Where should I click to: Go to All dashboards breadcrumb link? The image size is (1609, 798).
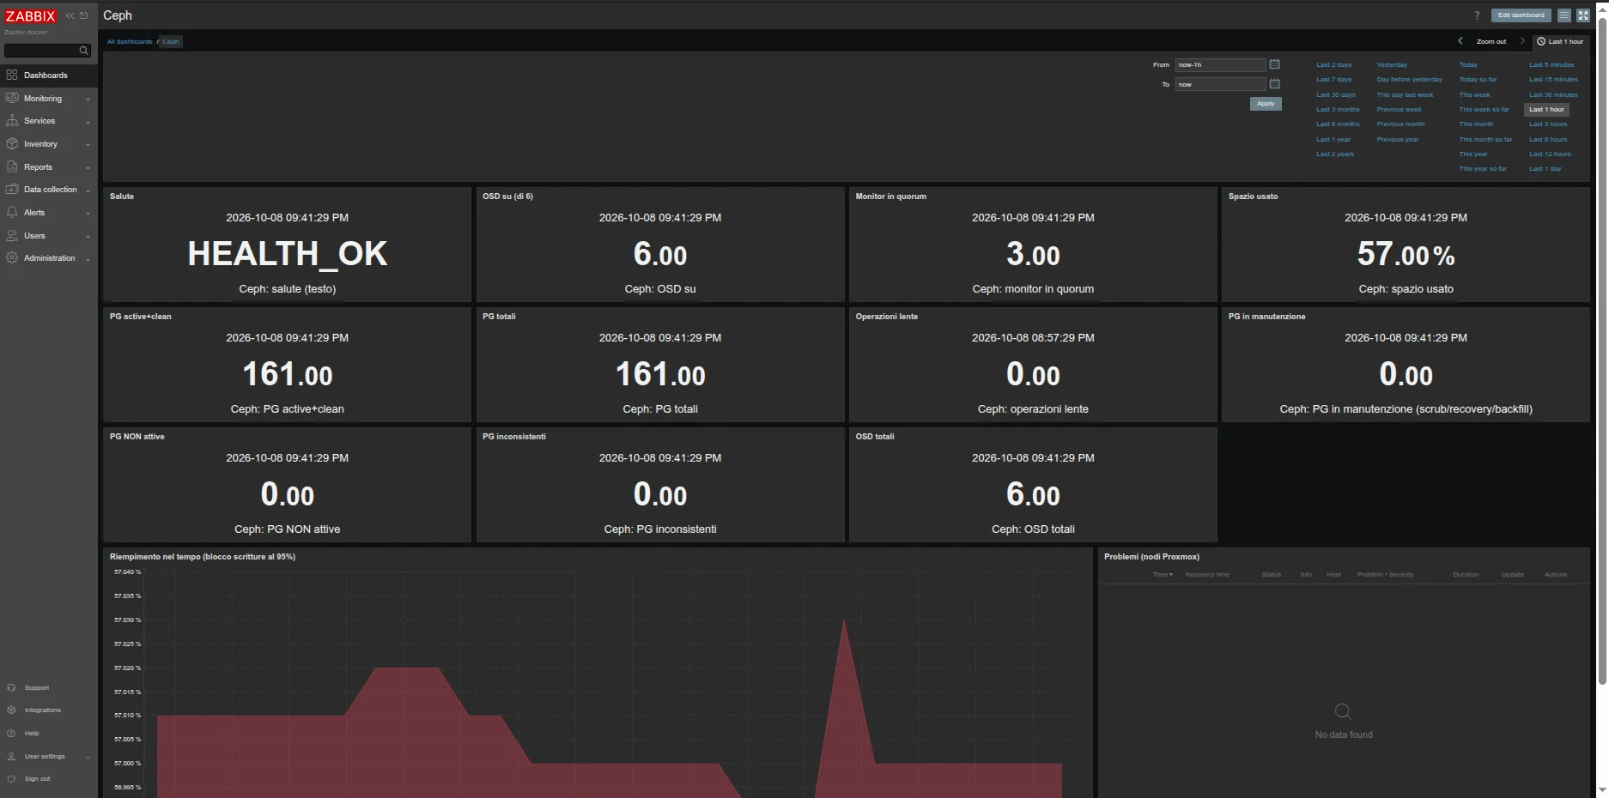pyautogui.click(x=130, y=41)
